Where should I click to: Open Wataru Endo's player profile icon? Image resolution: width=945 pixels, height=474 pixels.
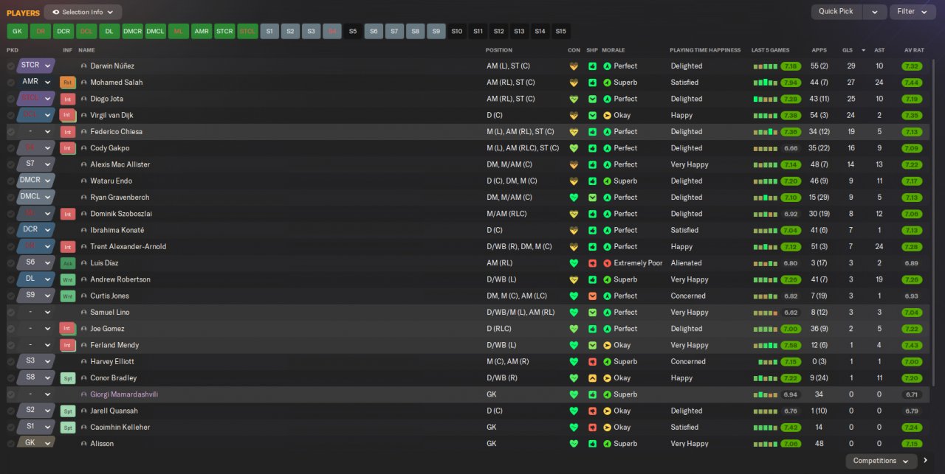pyautogui.click(x=84, y=181)
